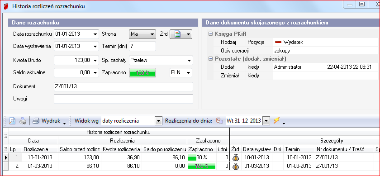Image resolution: width=380 pixels, height=176 pixels.
Task: Click the quick print printer icon
Action: 23,120
